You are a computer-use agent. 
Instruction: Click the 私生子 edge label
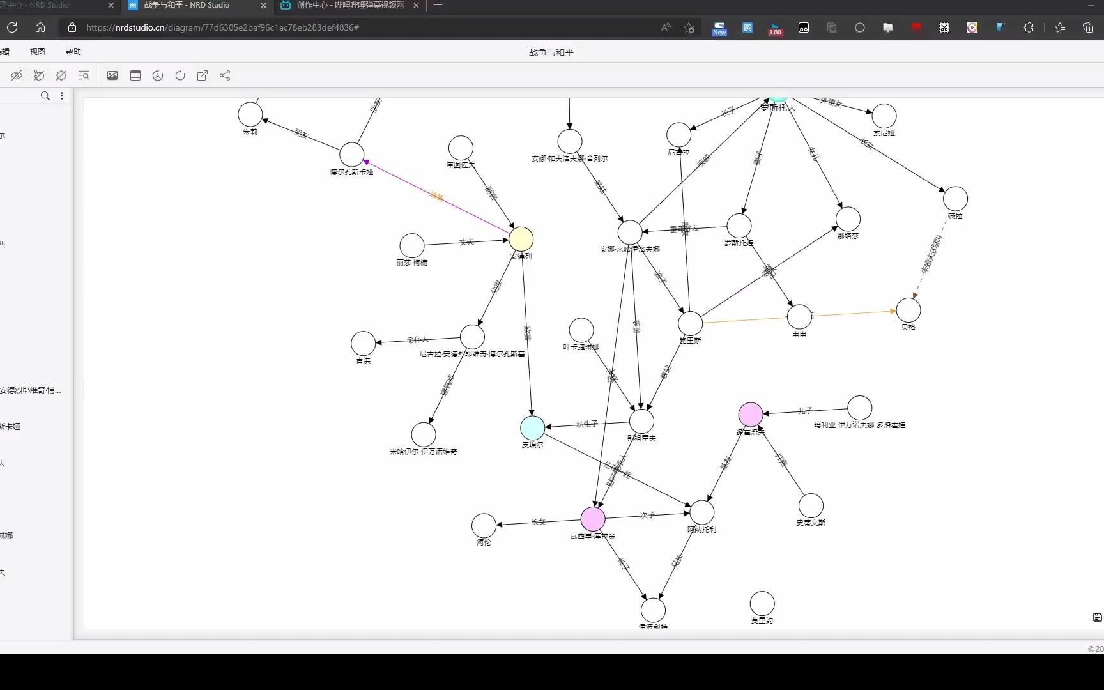pos(587,424)
